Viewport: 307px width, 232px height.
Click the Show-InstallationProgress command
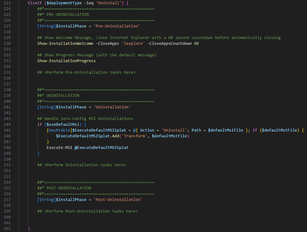[66, 61]
